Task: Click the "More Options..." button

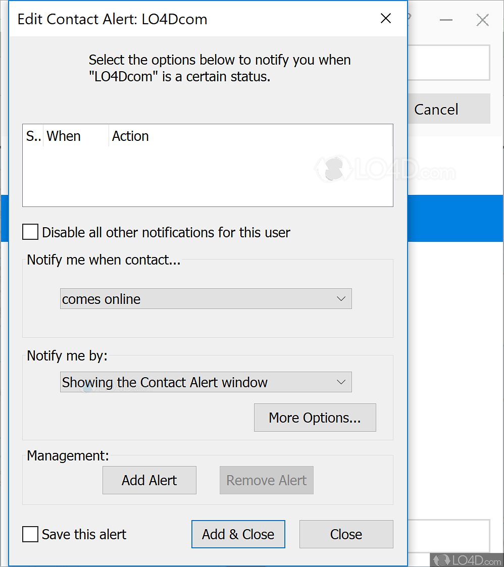Action: (x=315, y=418)
